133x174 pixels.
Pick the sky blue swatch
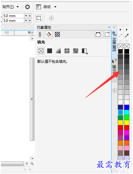click(120, 112)
